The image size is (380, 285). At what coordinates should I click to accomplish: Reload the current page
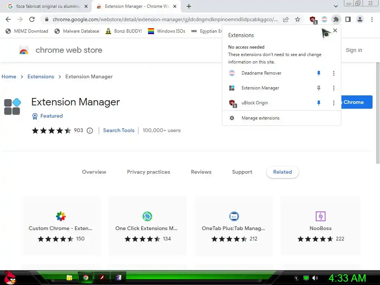click(x=32, y=19)
